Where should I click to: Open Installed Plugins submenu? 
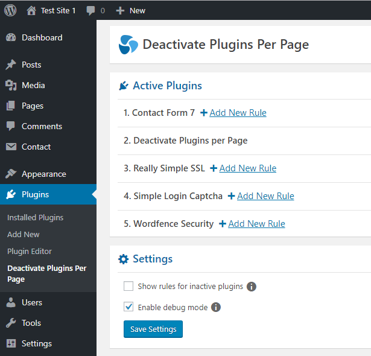[35, 218]
